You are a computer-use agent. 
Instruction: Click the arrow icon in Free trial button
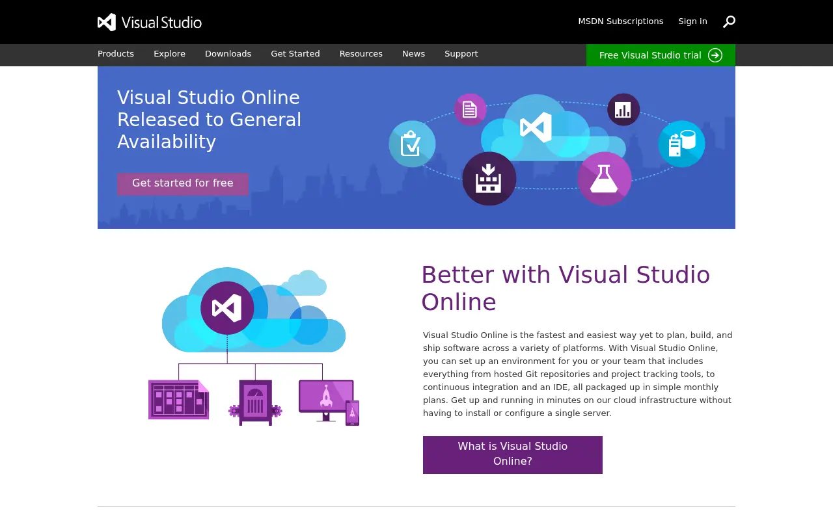[715, 55]
